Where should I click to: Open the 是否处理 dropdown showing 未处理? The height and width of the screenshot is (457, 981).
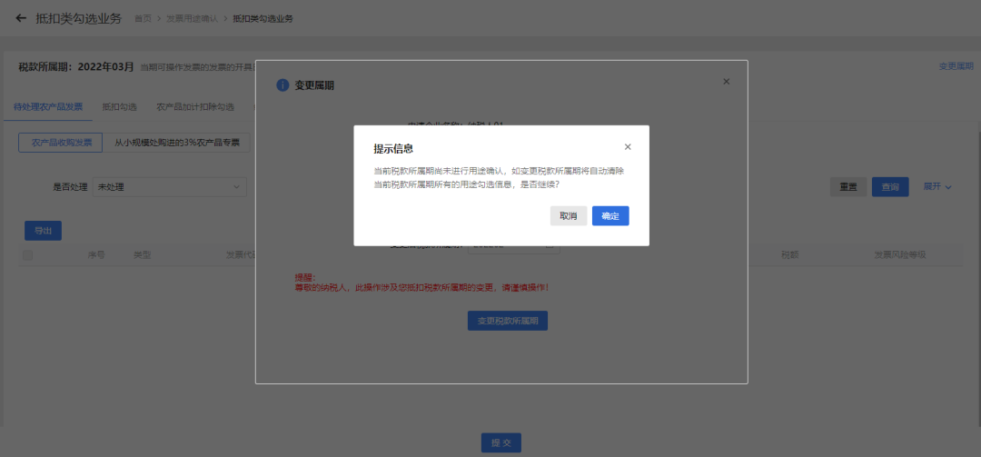click(x=170, y=186)
